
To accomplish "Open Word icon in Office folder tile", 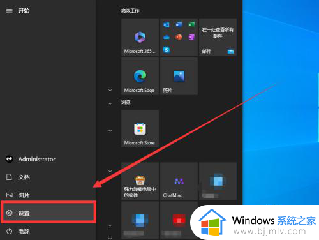I will tap(179, 25).
